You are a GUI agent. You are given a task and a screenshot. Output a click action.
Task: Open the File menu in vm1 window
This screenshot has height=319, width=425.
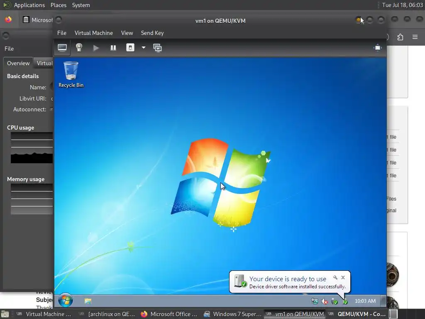(62, 33)
